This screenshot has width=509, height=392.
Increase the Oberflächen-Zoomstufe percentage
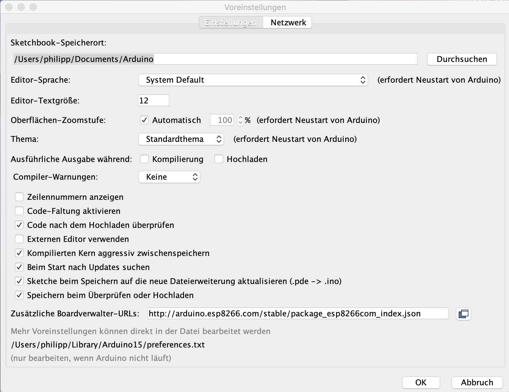(240, 117)
